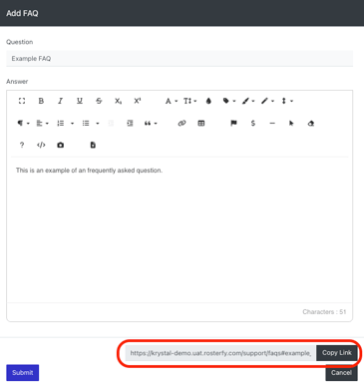
Task: Click the select all cursor icon
Action: pos(291,124)
